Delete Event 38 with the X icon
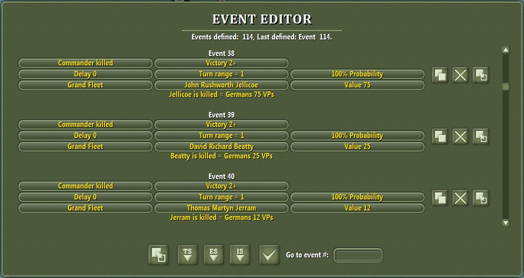 click(460, 75)
